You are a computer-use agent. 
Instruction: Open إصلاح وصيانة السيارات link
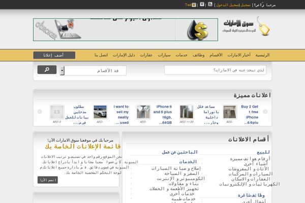click(x=176, y=168)
